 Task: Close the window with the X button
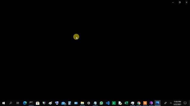[x=186, y=2]
